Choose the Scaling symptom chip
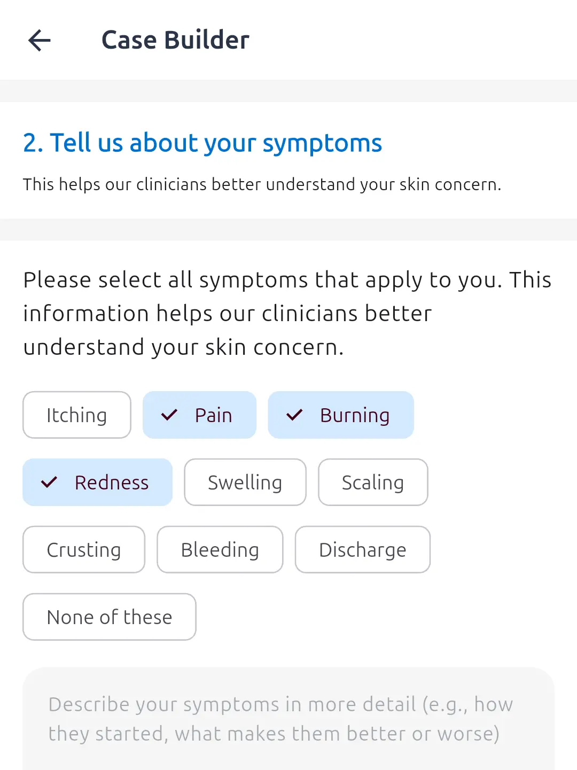577x770 pixels. (x=373, y=483)
